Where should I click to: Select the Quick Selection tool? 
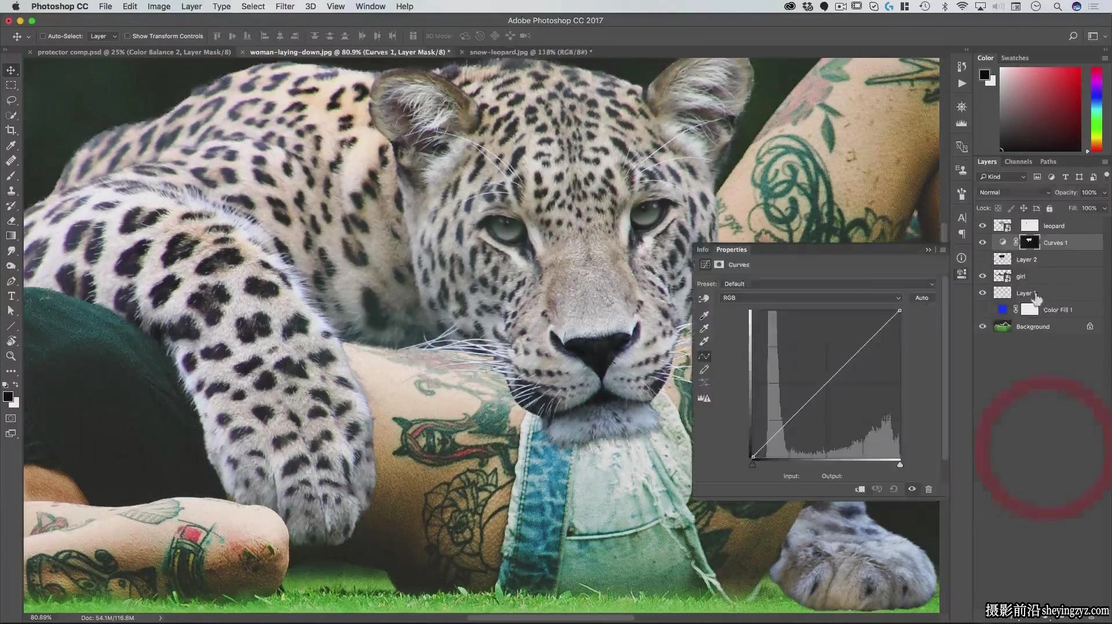point(11,115)
